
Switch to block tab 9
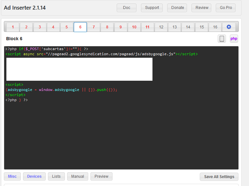[x=121, y=27]
